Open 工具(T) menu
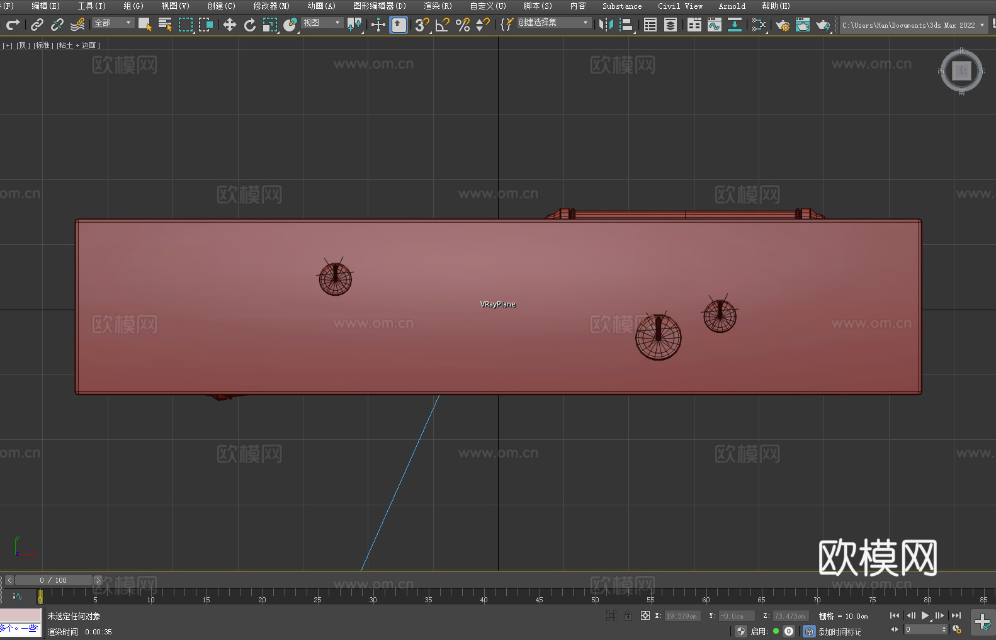996x640 pixels. [92, 6]
